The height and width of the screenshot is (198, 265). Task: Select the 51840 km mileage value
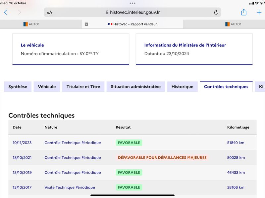coord(236,143)
